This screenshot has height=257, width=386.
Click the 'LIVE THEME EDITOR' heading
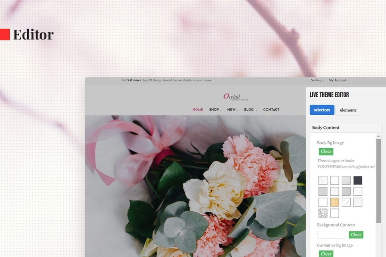point(329,95)
